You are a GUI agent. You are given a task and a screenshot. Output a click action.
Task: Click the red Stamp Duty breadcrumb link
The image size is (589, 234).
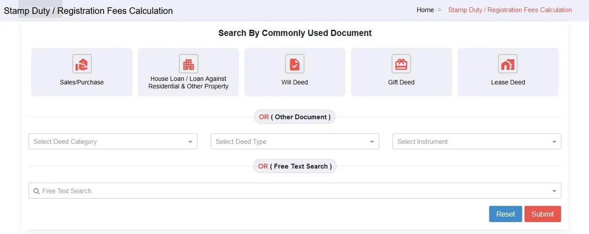pyautogui.click(x=510, y=10)
